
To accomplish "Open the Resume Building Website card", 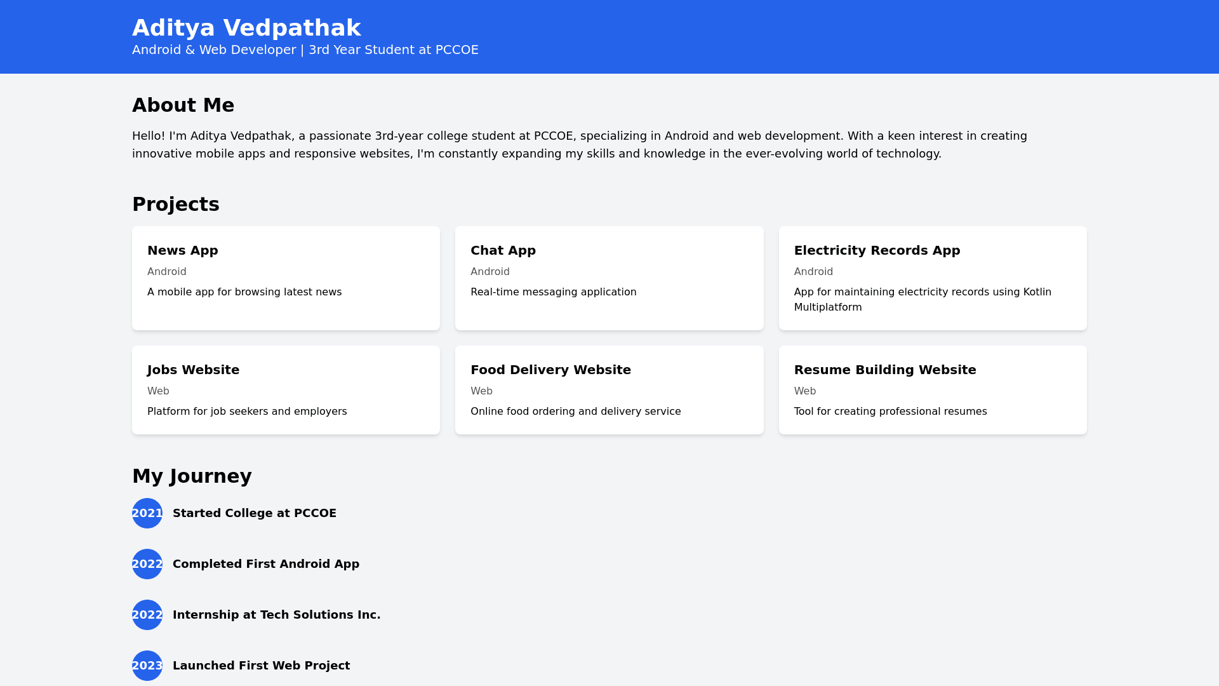I will (x=933, y=390).
